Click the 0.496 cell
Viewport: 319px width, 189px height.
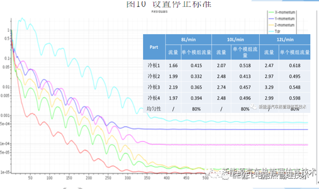245,98
